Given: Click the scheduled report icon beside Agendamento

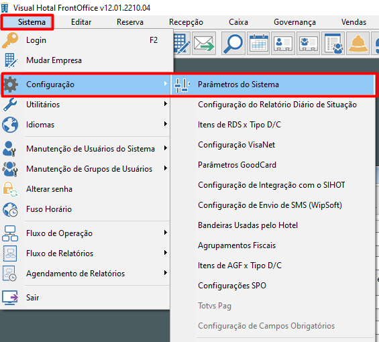Looking at the screenshot, I should (x=9, y=274).
